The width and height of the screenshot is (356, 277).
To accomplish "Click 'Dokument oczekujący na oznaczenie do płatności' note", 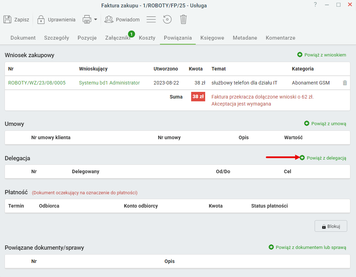I will click(x=85, y=193).
